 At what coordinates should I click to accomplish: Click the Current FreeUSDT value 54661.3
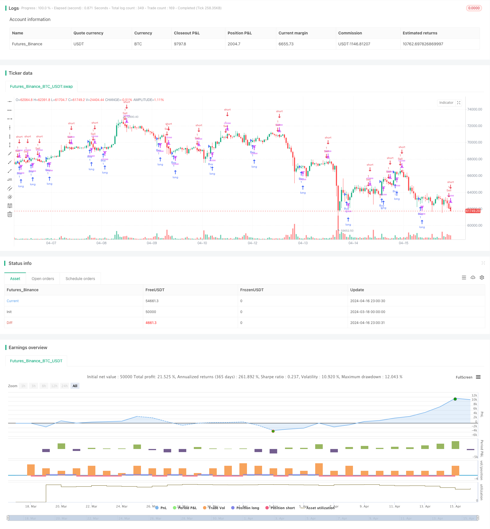tap(152, 301)
